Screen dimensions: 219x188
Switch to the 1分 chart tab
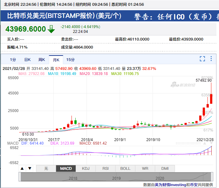pos(13,60)
